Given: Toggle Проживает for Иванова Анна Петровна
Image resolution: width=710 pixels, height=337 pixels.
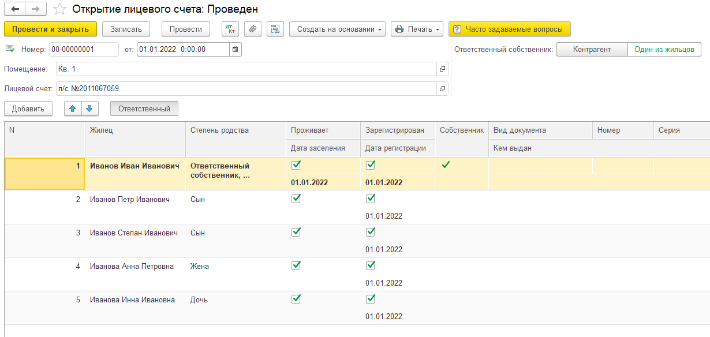Looking at the screenshot, I should (296, 265).
